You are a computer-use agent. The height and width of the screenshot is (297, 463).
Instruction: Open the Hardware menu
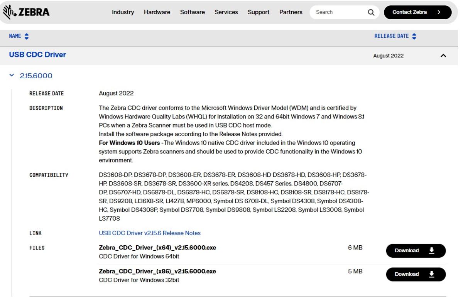157,12
